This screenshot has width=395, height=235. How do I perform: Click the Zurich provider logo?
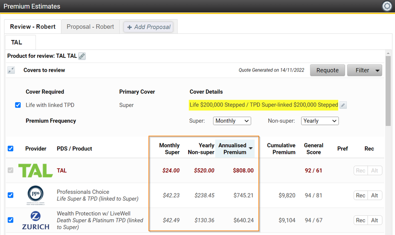coord(35,220)
